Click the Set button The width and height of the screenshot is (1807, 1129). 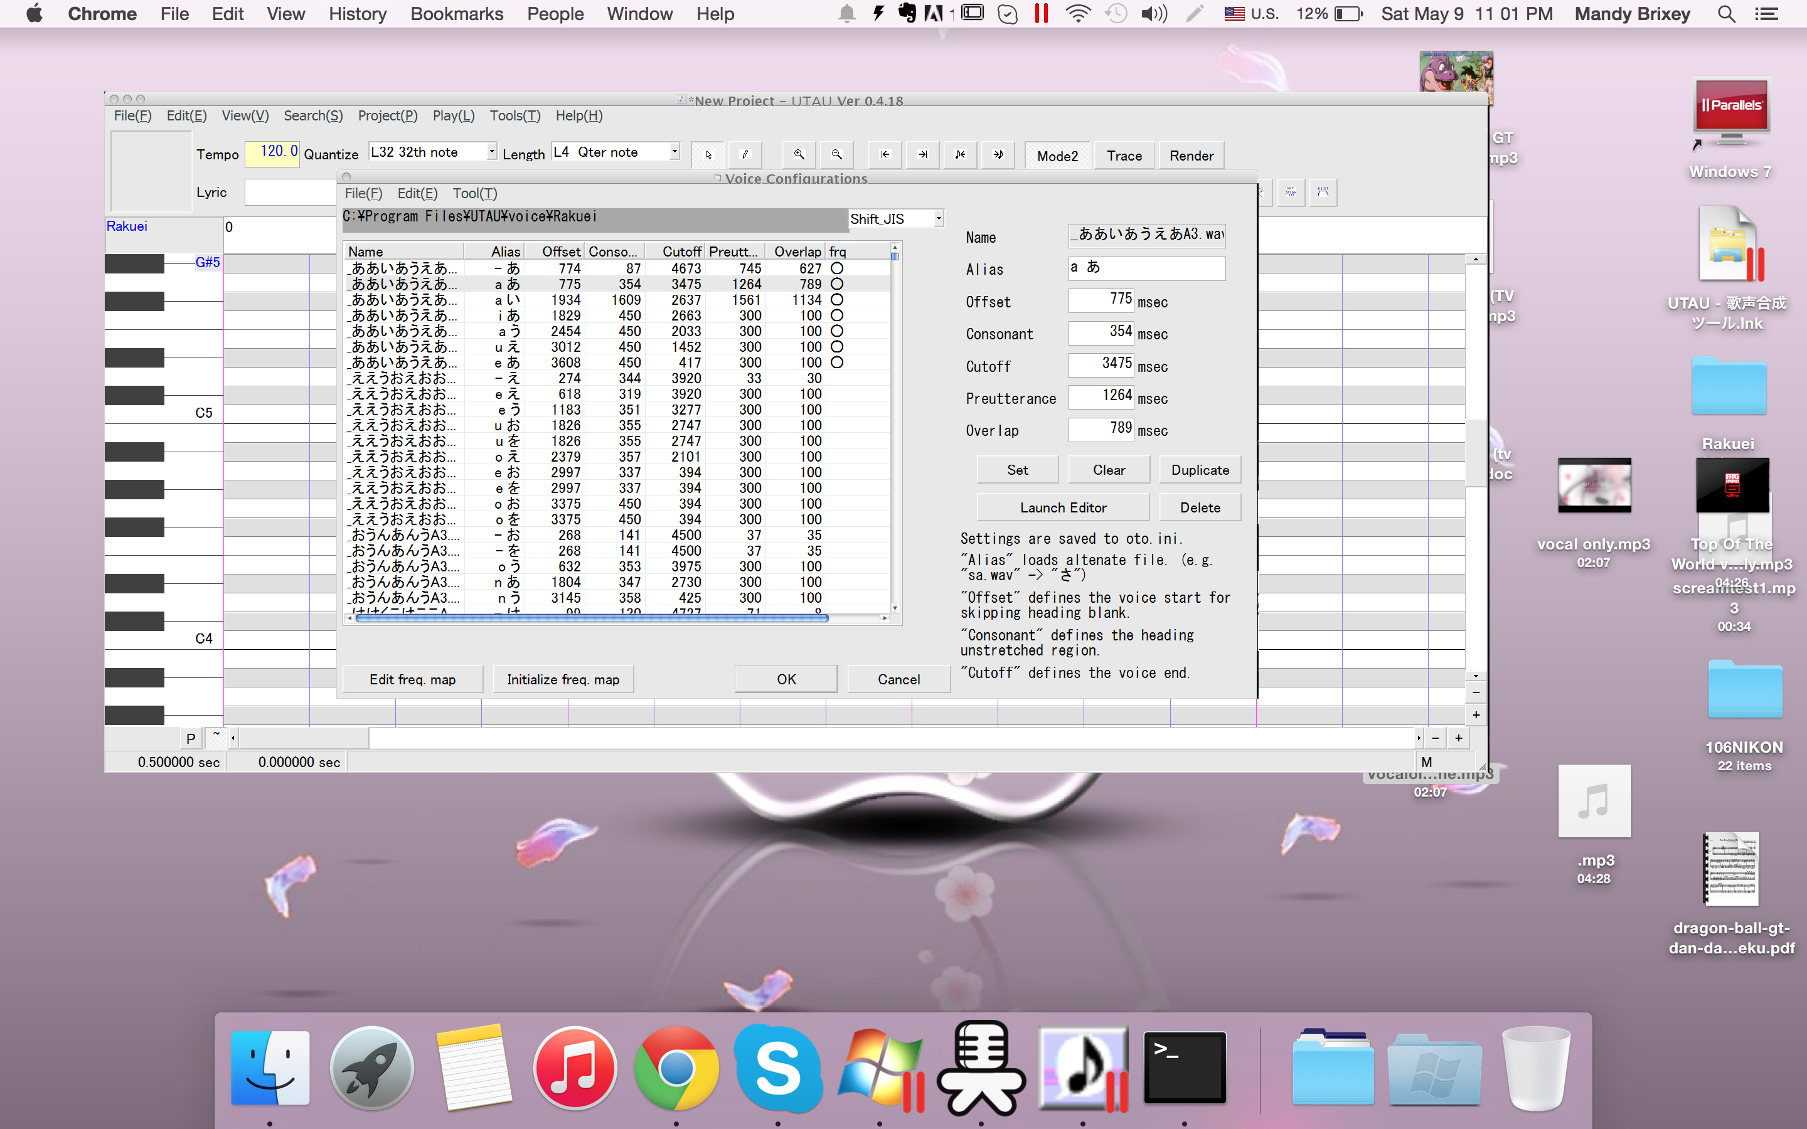(1017, 470)
